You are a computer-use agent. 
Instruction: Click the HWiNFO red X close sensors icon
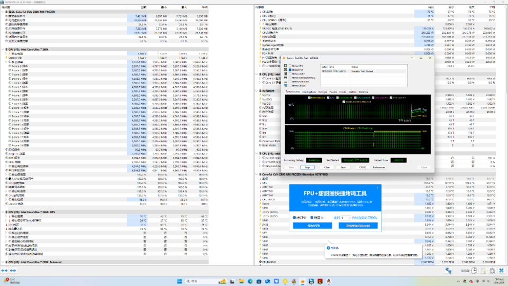[501, 270]
